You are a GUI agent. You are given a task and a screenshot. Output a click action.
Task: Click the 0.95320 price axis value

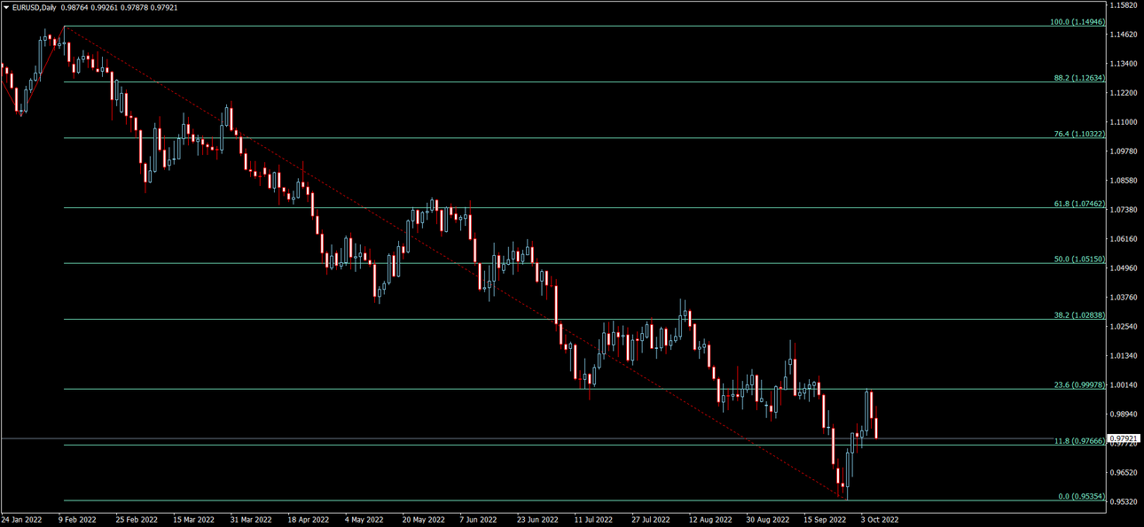1124,502
